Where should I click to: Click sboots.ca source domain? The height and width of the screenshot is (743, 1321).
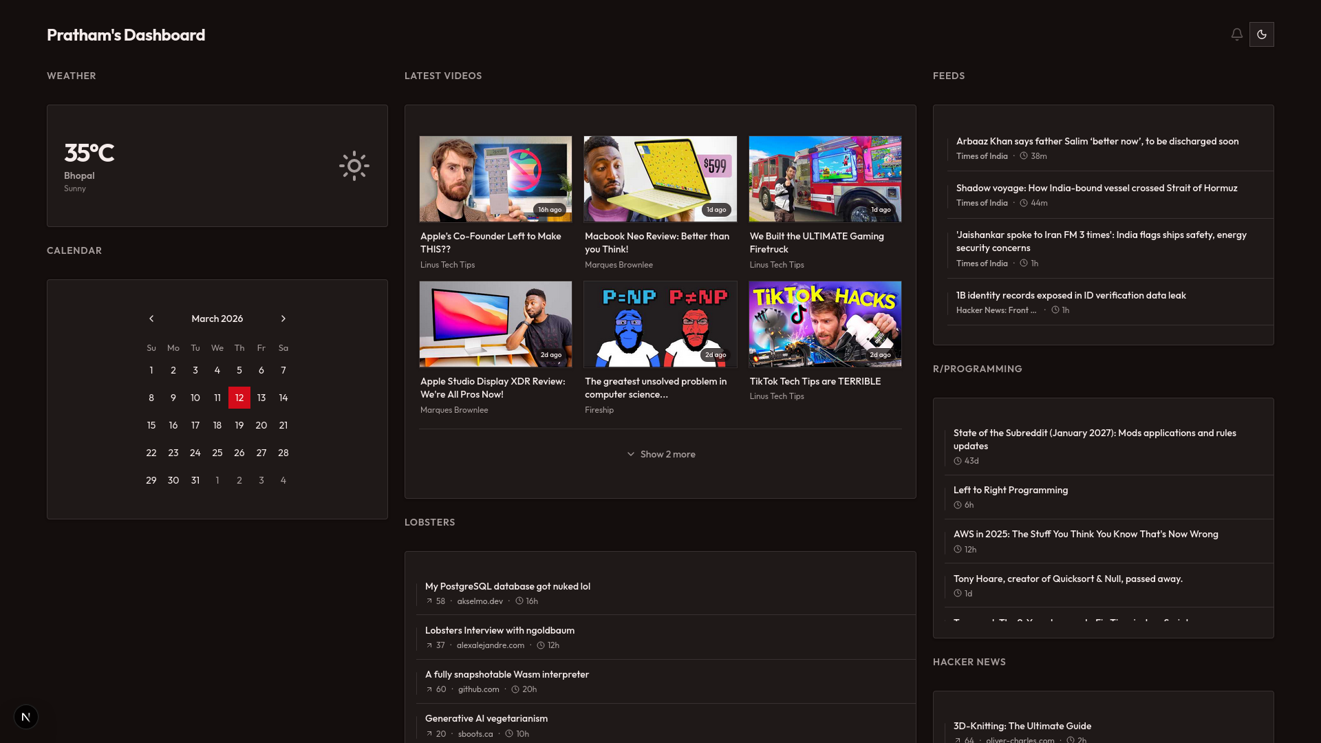[475, 734]
